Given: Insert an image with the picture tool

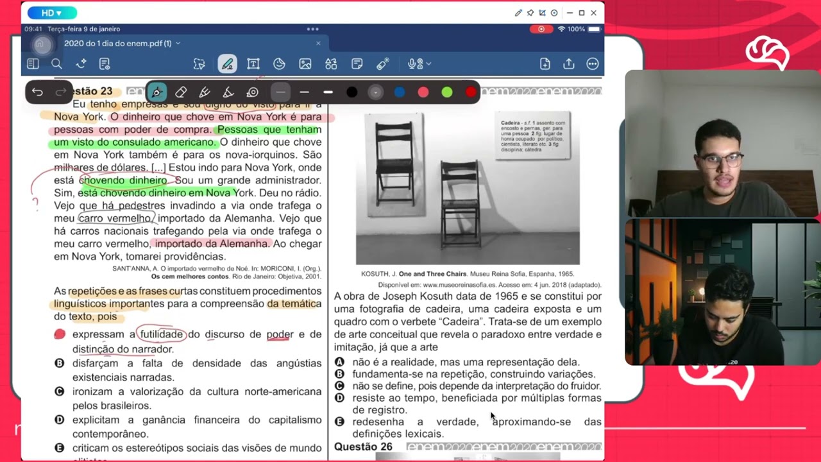Looking at the screenshot, I should tap(305, 64).
